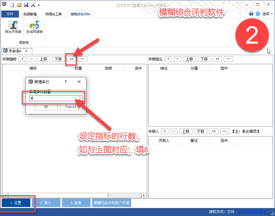
Task: Confirm with OK in 新增多行 dialog
Action: (46, 107)
